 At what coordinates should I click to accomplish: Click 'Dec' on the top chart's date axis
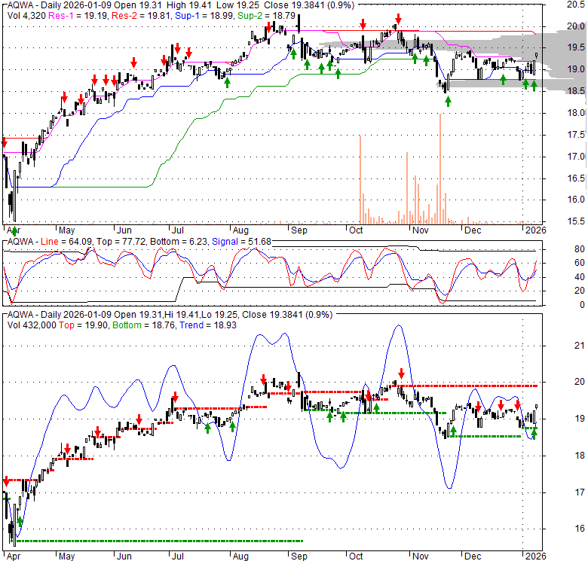click(x=473, y=230)
